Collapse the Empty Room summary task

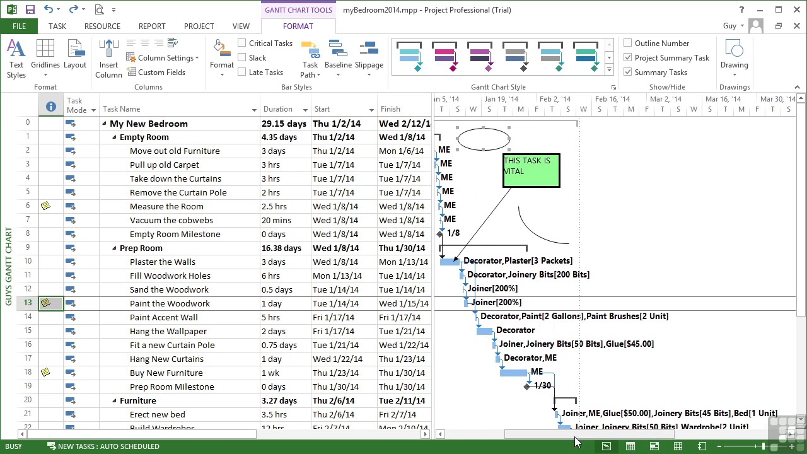click(114, 137)
